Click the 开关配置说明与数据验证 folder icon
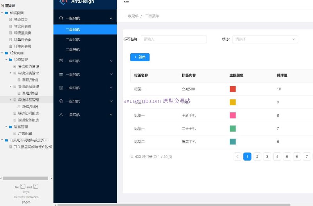Screen dimensions: 313x206 click(x=6, y=140)
